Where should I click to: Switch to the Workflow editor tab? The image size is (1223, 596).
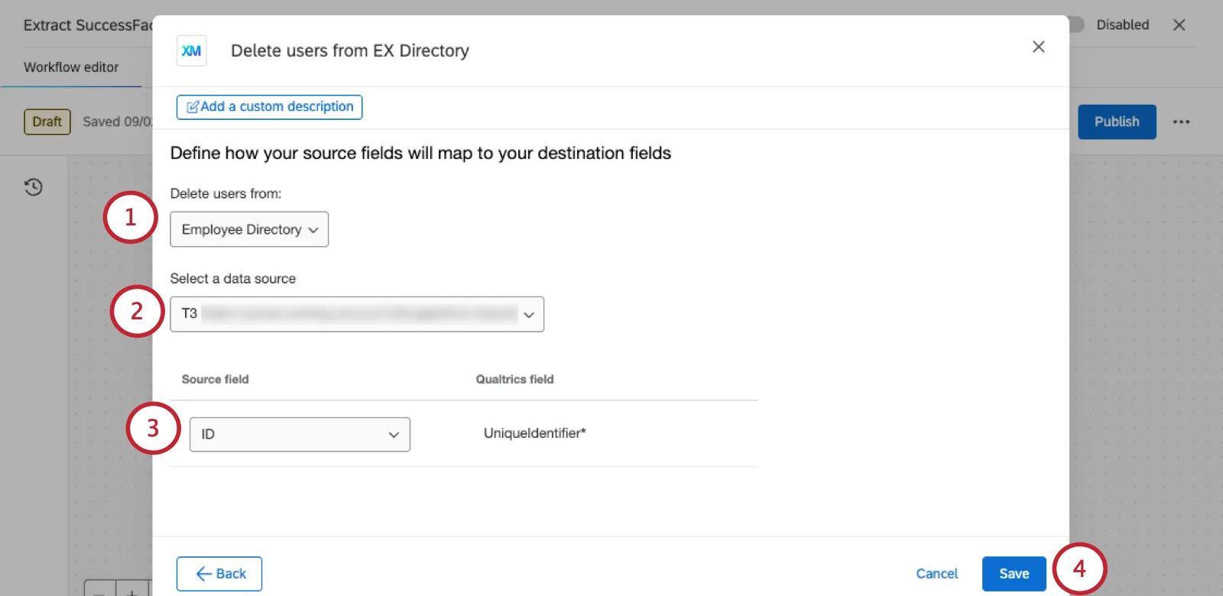point(71,67)
